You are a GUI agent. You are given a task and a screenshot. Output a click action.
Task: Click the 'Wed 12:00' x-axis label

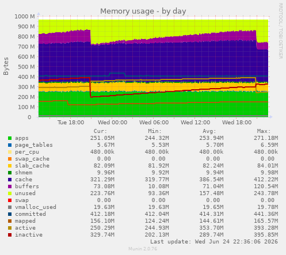click(195, 123)
